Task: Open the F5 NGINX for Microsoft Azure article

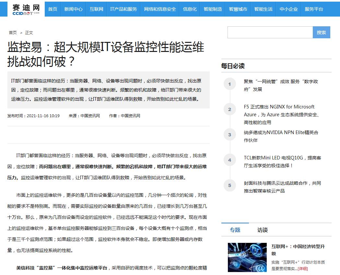Action: coord(281,115)
